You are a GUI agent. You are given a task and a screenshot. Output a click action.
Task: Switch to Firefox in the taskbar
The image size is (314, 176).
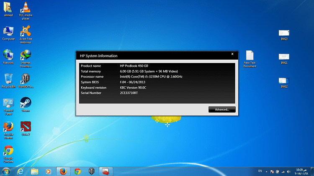(x=63, y=171)
